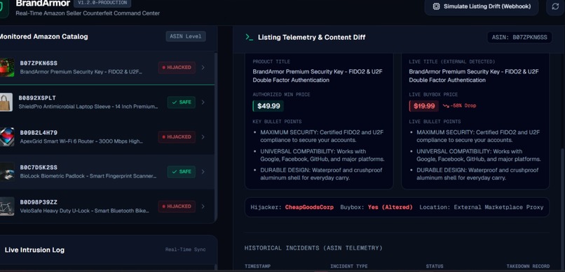565x272 pixels.
Task: Click SAFE badge on B0892XSPLT row
Action: pos(182,102)
